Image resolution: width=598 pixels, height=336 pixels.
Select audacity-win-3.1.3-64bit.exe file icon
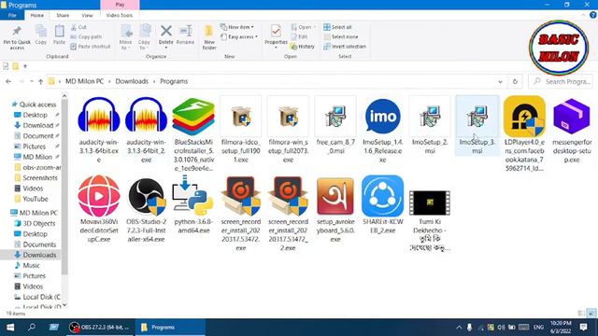pos(99,116)
